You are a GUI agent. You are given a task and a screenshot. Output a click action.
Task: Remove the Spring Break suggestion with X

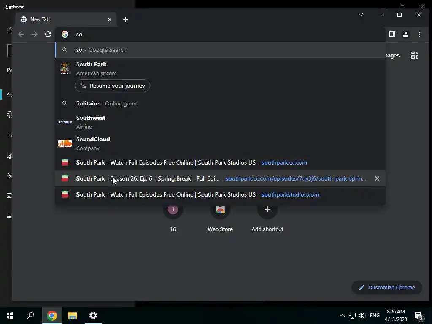pos(377,178)
